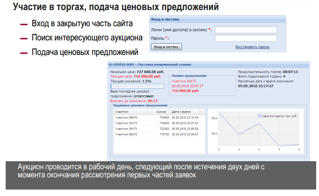Click the price reduction progress bar
This screenshot has width=319, height=196.
point(137,86)
